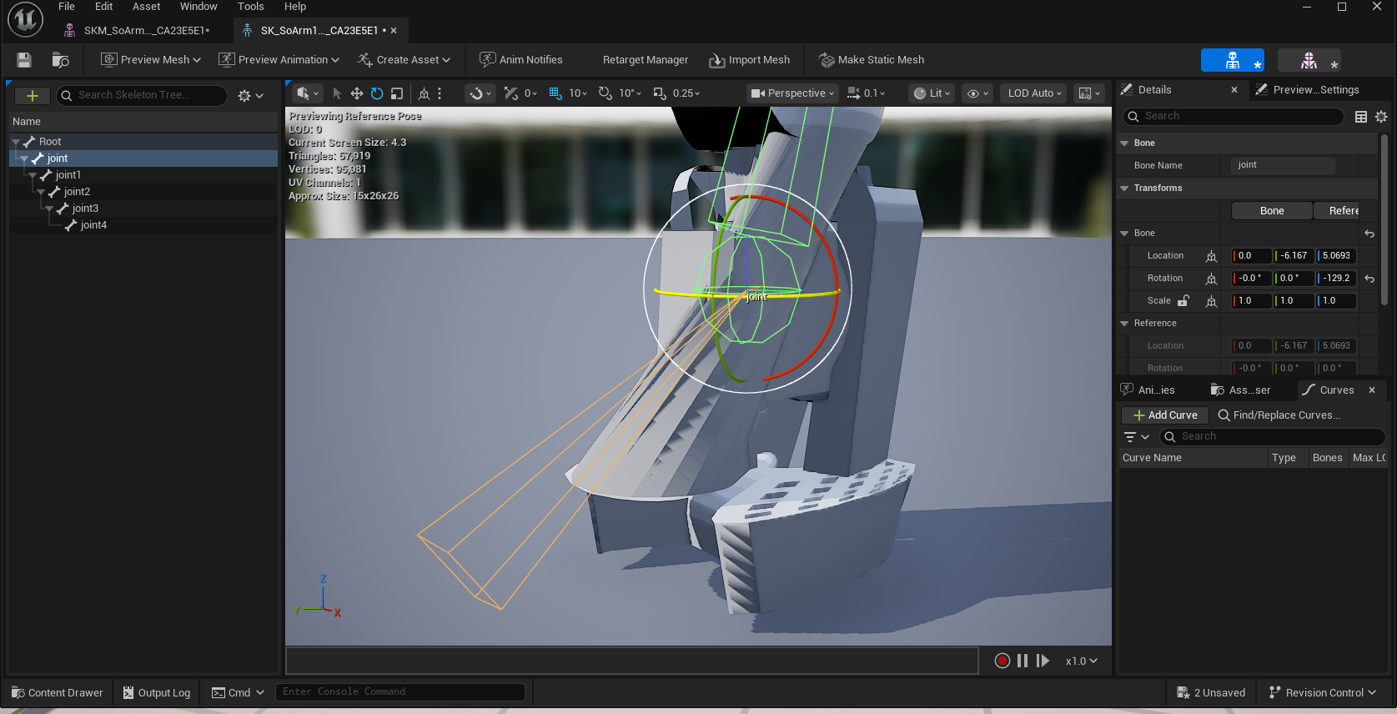This screenshot has width=1397, height=714.
Task: Toggle rotation snapping icon
Action: click(606, 93)
